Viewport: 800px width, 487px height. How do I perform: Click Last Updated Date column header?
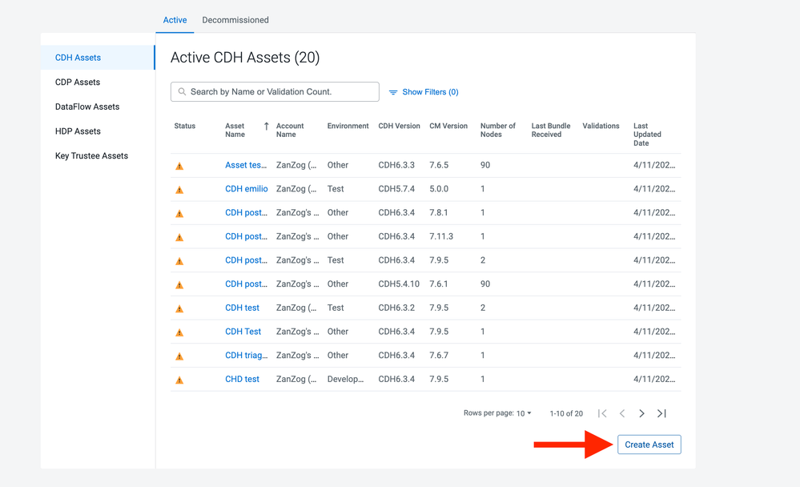(x=648, y=135)
